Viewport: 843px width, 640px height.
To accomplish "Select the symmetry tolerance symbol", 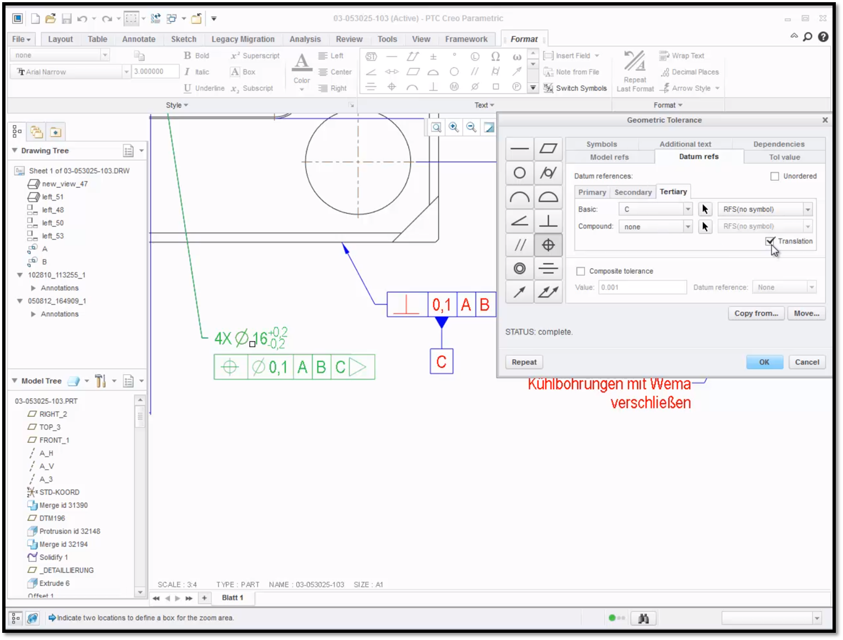I will [x=548, y=269].
